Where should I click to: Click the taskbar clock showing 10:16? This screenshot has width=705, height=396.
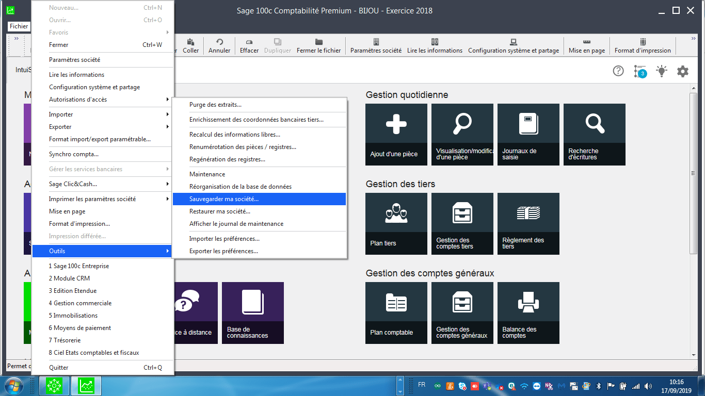click(676, 386)
